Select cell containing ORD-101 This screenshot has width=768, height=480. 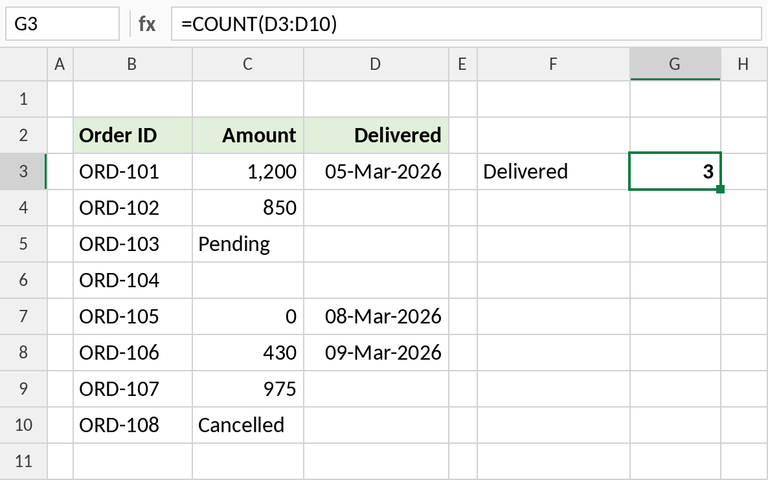(x=133, y=171)
